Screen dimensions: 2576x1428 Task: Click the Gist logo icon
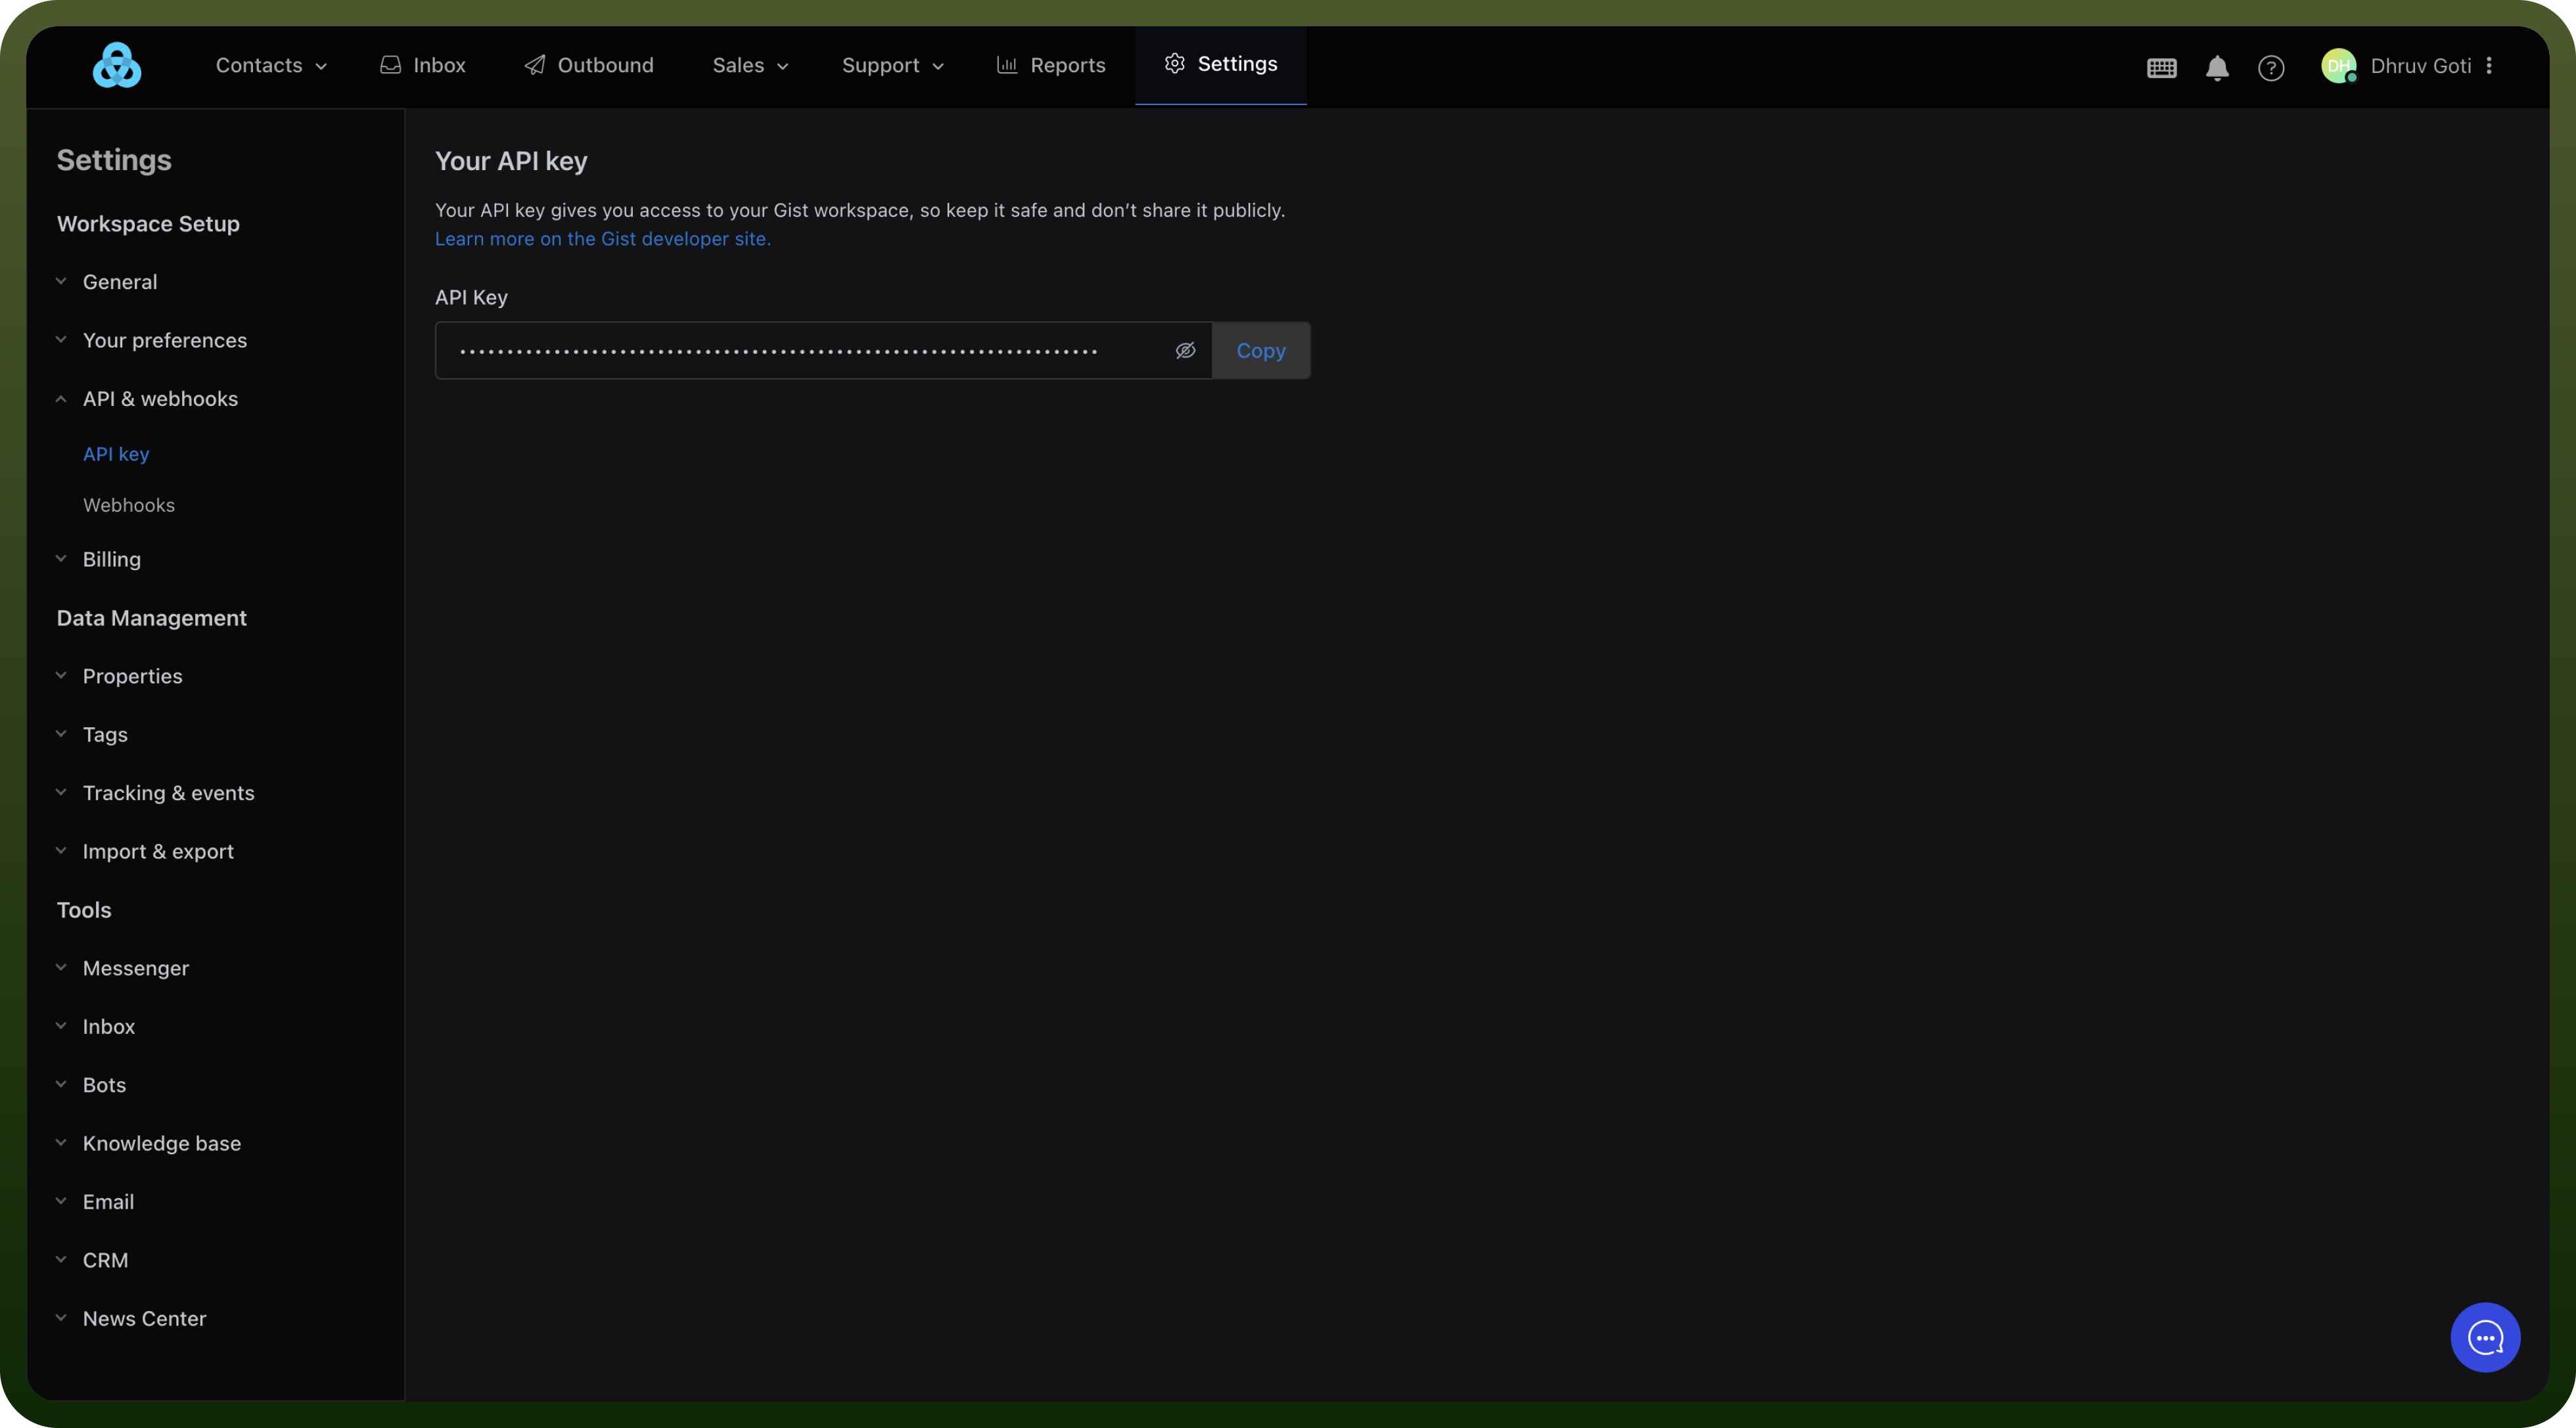point(117,65)
